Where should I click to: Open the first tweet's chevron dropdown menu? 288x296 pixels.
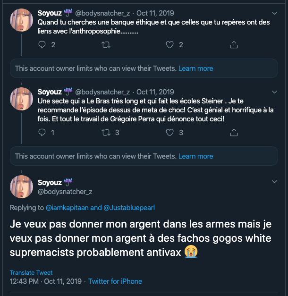coord(275,13)
